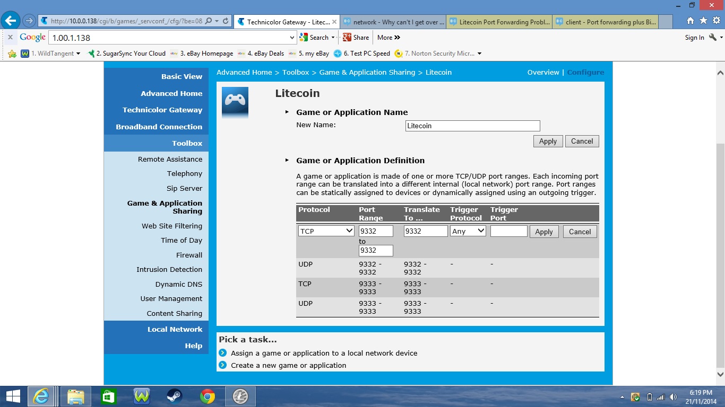Open the eBay Deals favorite
Image resolution: width=725 pixels, height=407 pixels.
pyautogui.click(x=261, y=54)
